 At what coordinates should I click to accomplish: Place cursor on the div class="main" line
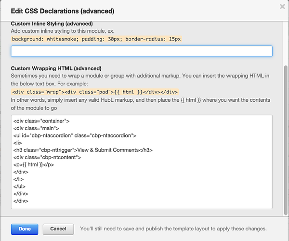point(37,128)
